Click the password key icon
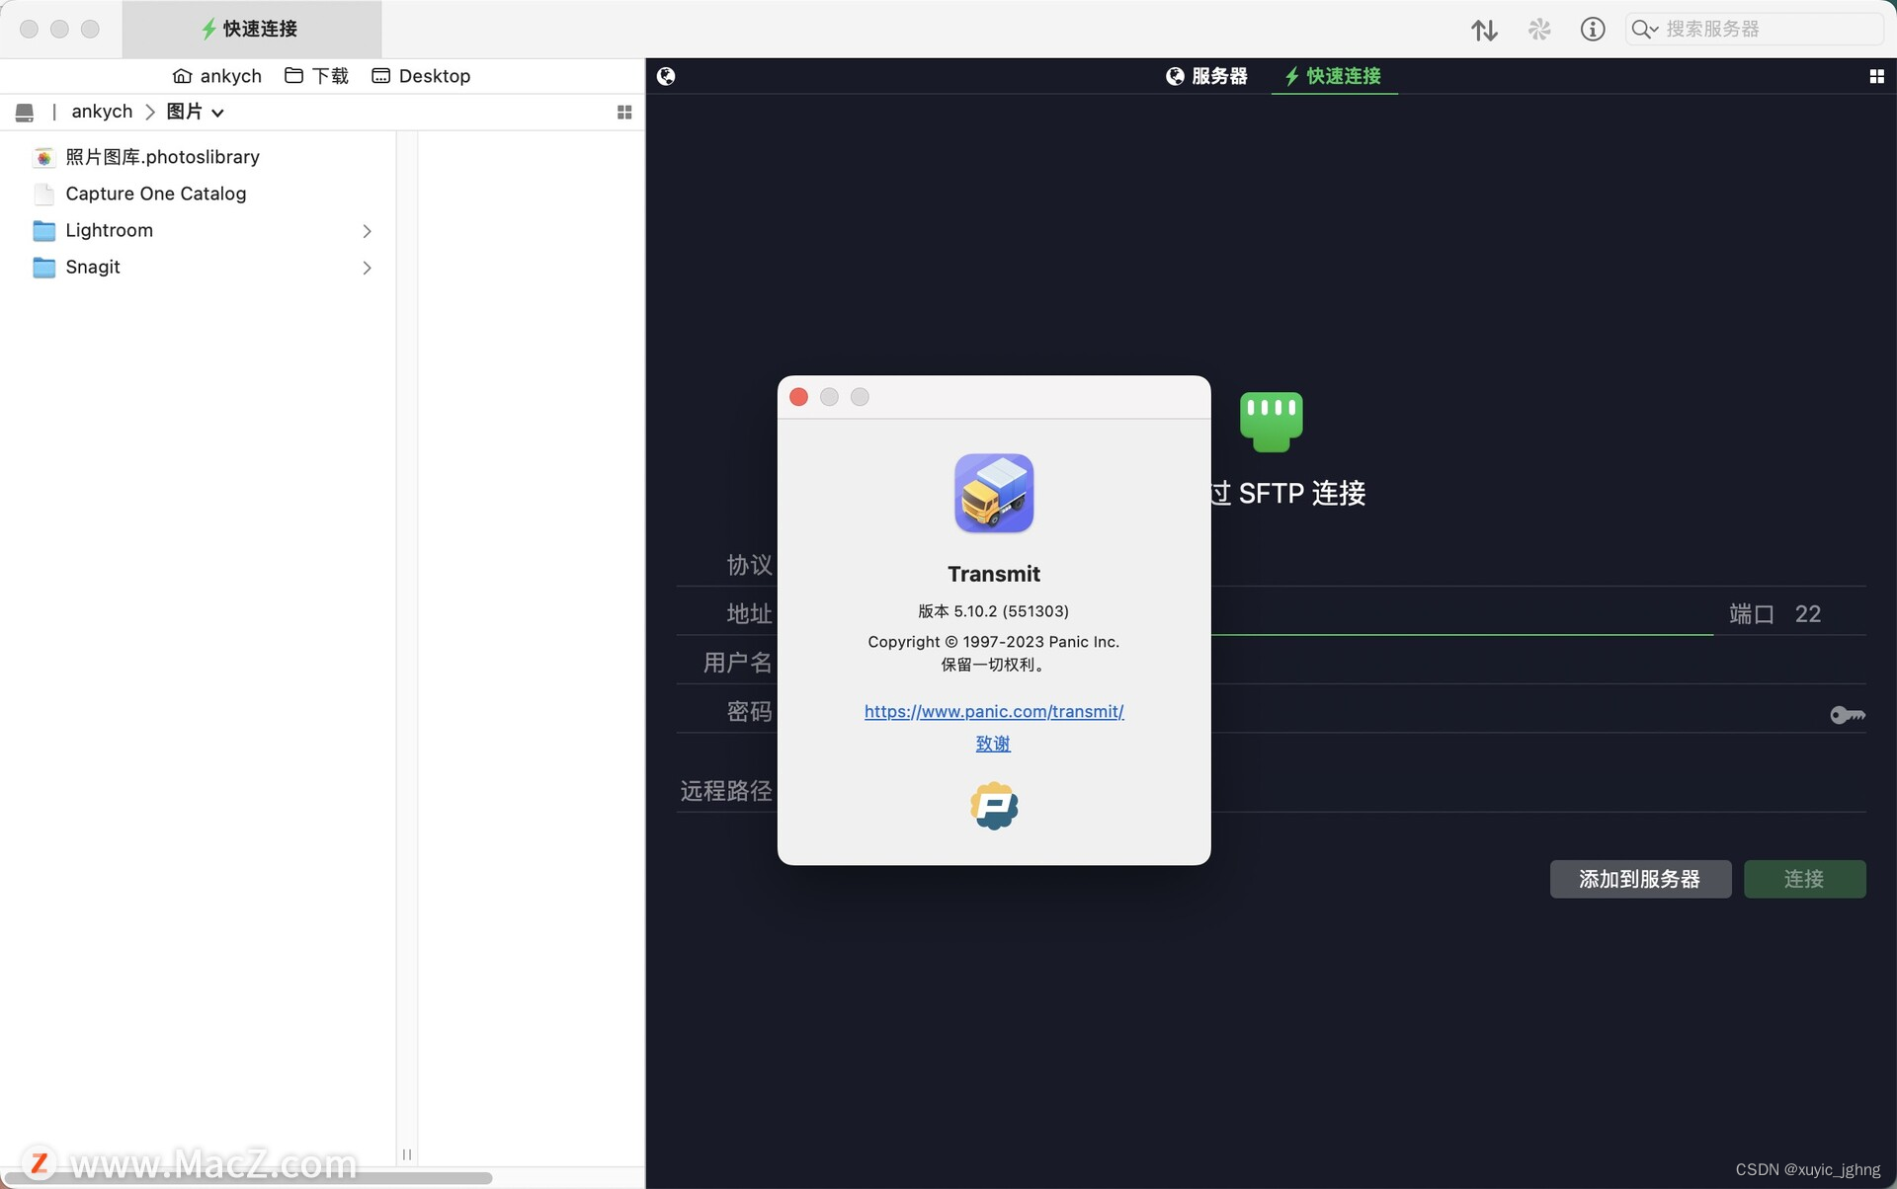The image size is (1897, 1189). [1847, 714]
